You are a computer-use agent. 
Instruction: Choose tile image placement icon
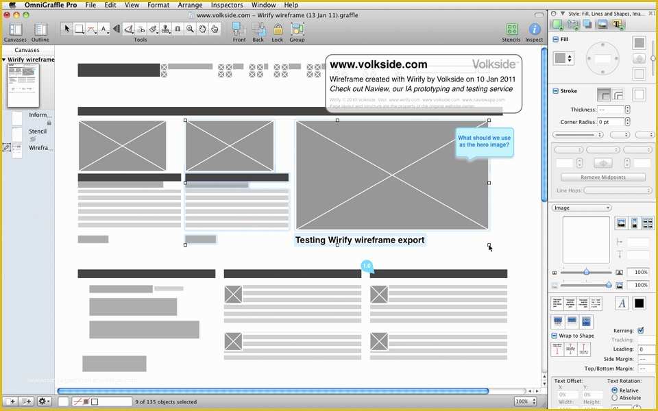tap(648, 223)
